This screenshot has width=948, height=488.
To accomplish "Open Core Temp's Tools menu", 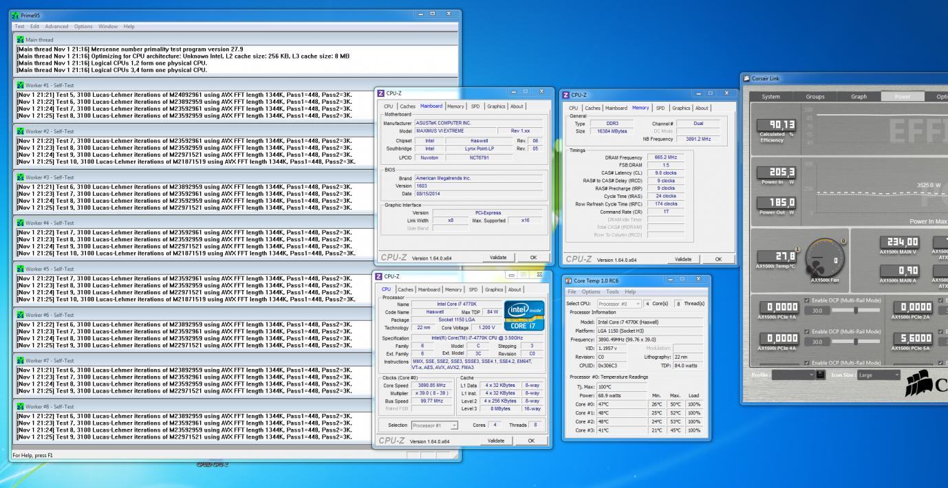I will click(x=612, y=291).
